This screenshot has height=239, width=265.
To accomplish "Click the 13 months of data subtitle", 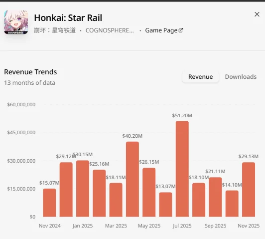I will pos(29,83).
